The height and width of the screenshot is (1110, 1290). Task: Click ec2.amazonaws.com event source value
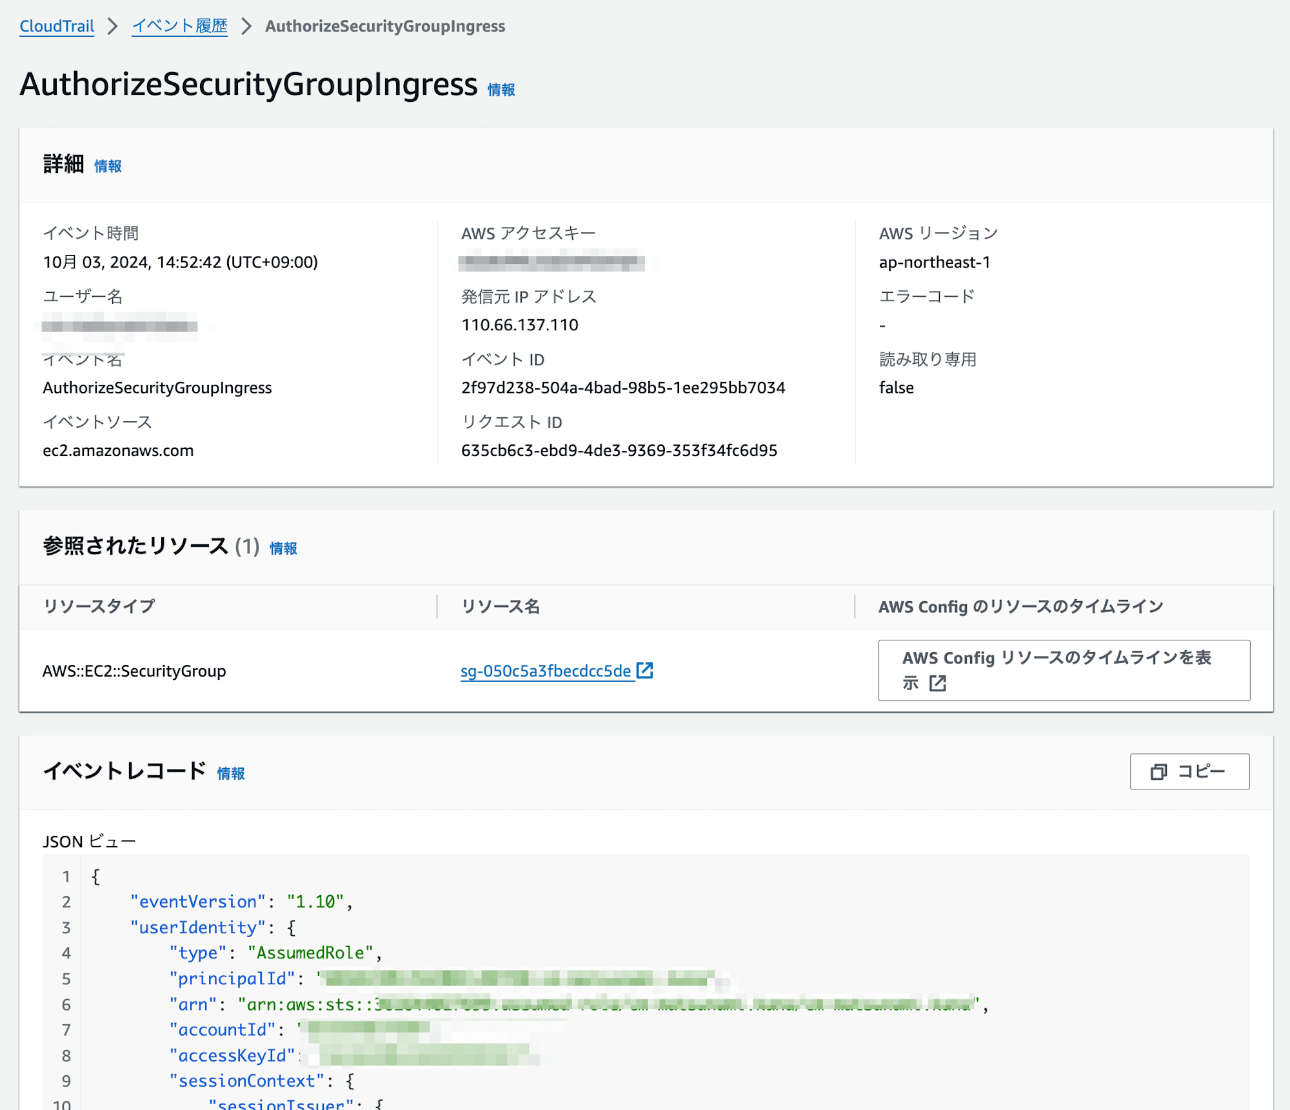(x=118, y=450)
